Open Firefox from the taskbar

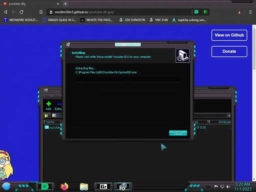(64, 186)
